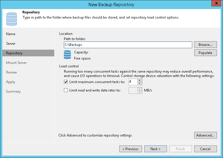223x158 pixels.
Task: Click the down arrow of MB/s spinner
Action: (140, 92)
